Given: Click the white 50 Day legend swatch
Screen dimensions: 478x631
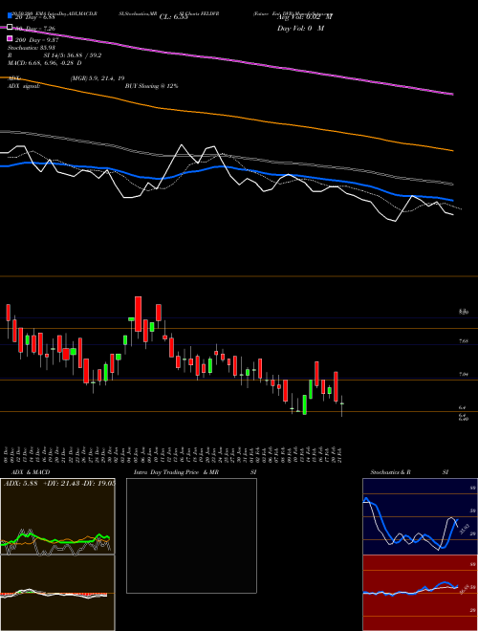Looking at the screenshot, I should [x=10, y=27].
